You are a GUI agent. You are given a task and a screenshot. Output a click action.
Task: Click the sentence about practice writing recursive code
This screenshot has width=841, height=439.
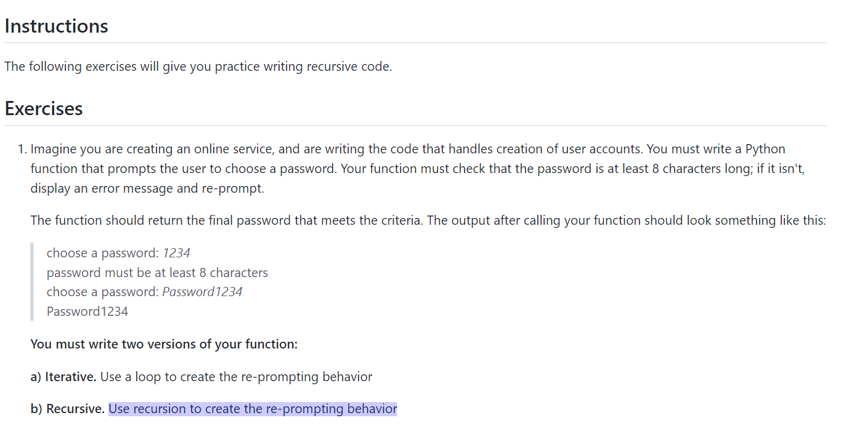198,66
